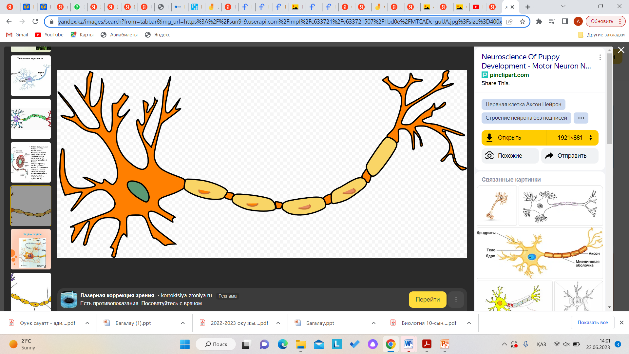Open Chrome side panel icon
The image size is (629, 354).
565,22
